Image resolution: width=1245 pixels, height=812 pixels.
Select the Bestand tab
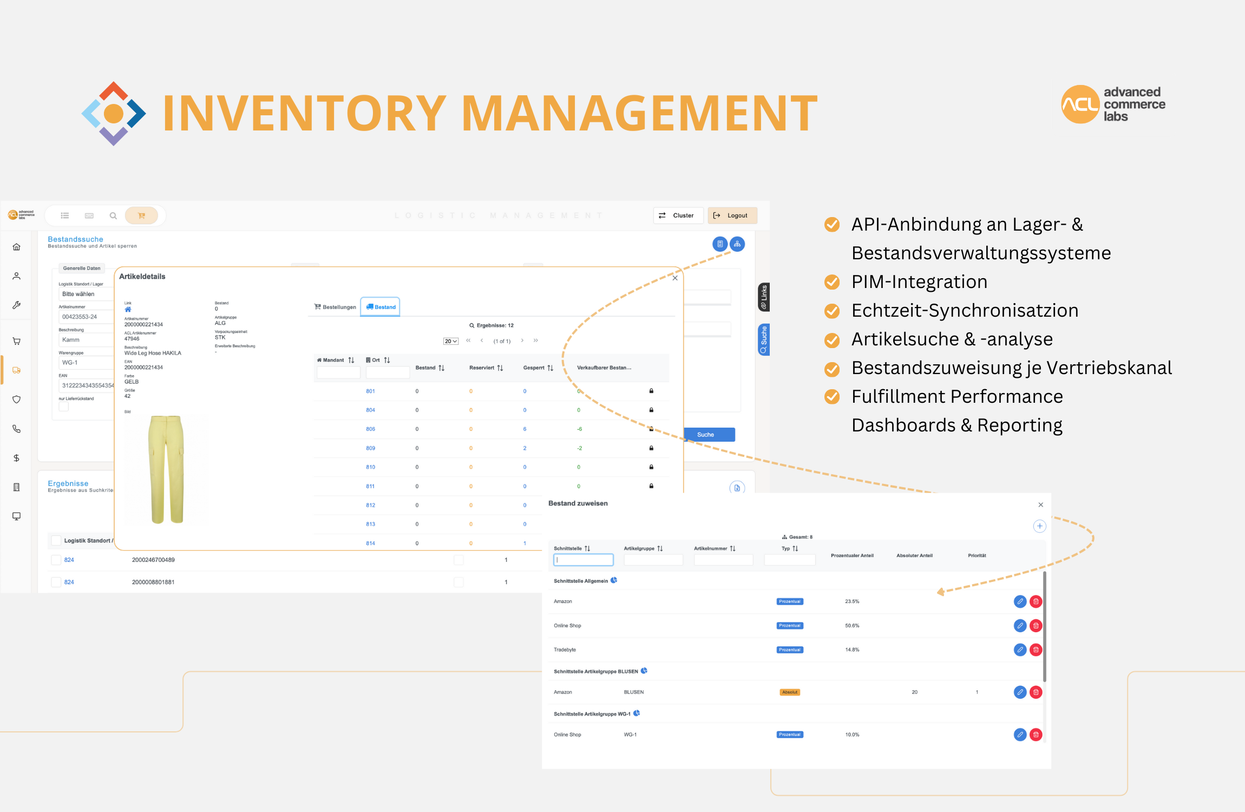381,307
